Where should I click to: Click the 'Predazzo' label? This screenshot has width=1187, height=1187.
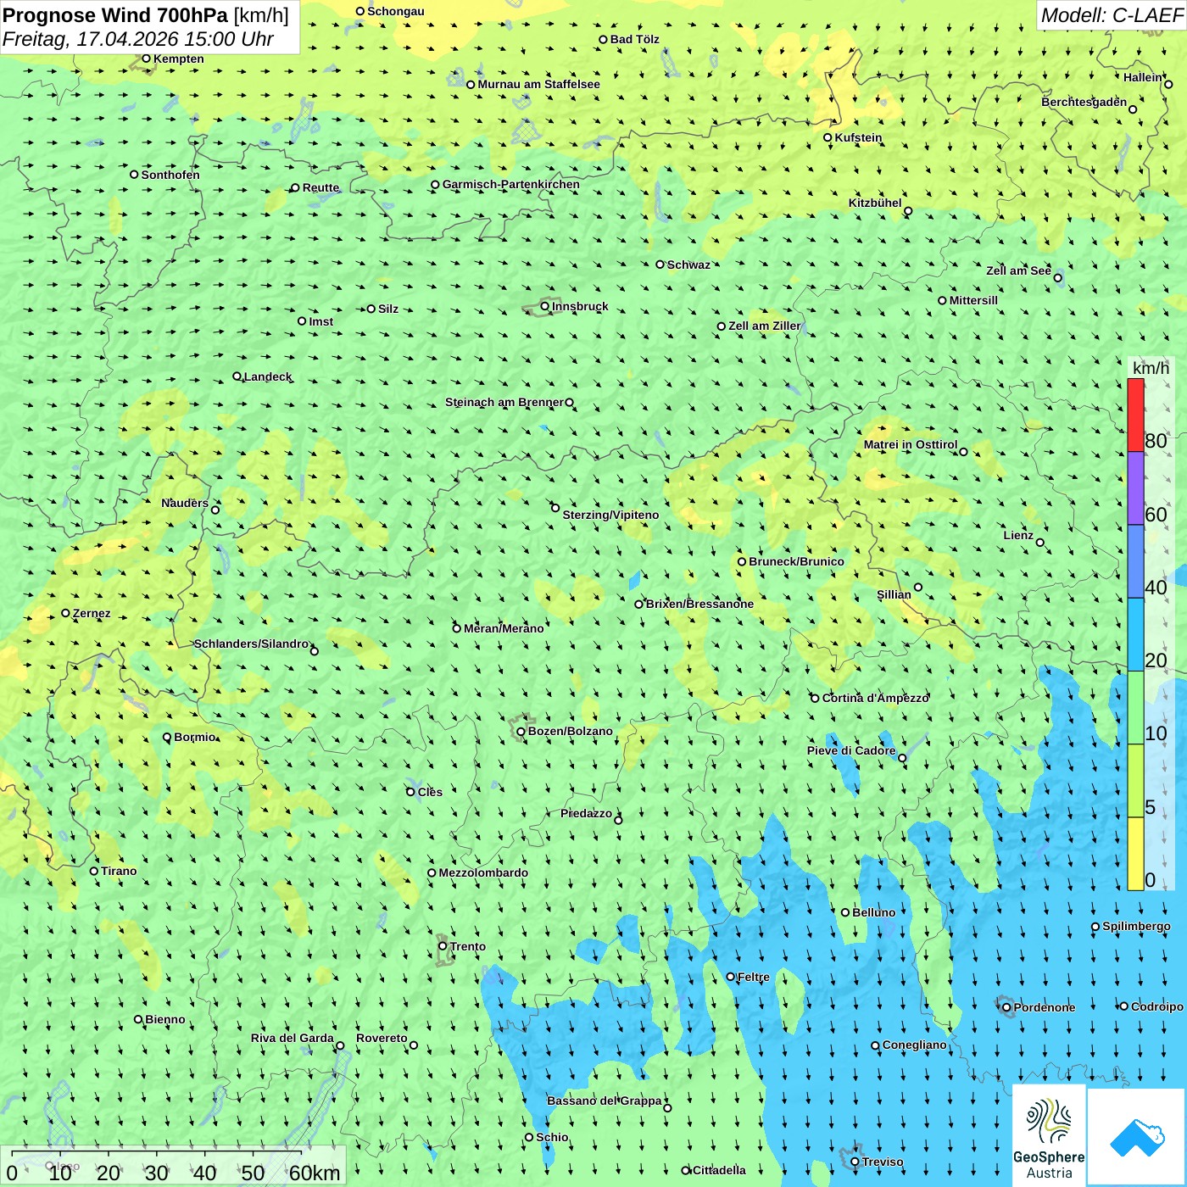tap(586, 813)
